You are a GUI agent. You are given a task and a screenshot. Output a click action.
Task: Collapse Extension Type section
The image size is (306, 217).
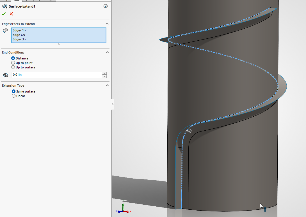click(x=107, y=86)
